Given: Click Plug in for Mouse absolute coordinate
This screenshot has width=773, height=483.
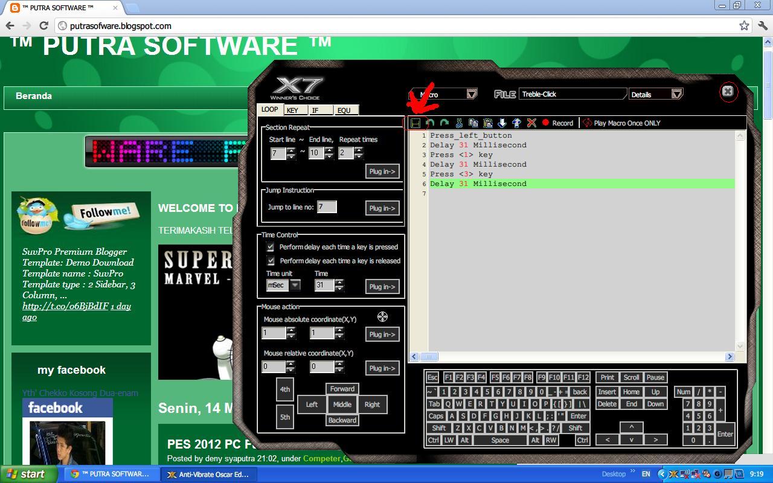Looking at the screenshot, I should tap(382, 334).
